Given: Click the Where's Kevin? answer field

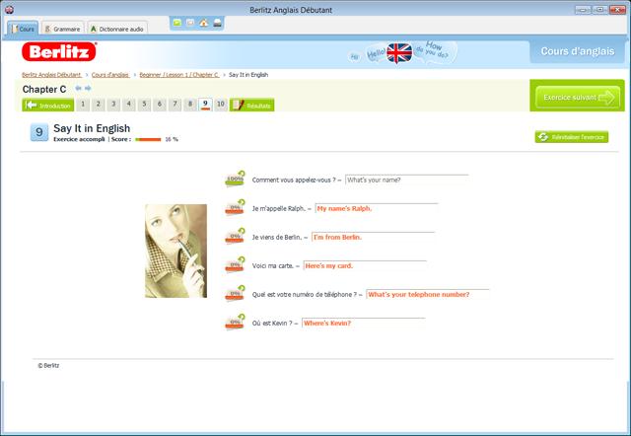Looking at the screenshot, I should point(364,323).
